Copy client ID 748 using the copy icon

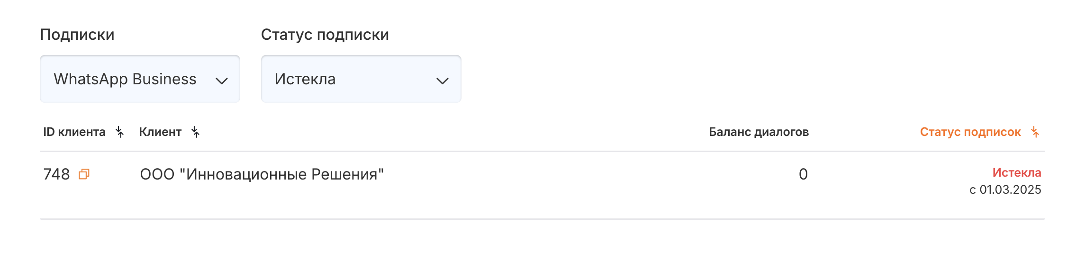pyautogui.click(x=84, y=174)
